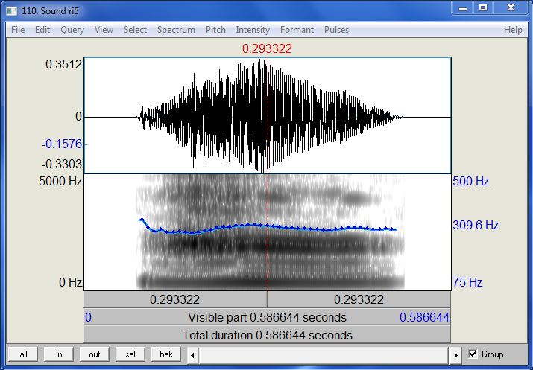Click the first pitch point at contour start
533x370 pixels.
[x=142, y=220]
